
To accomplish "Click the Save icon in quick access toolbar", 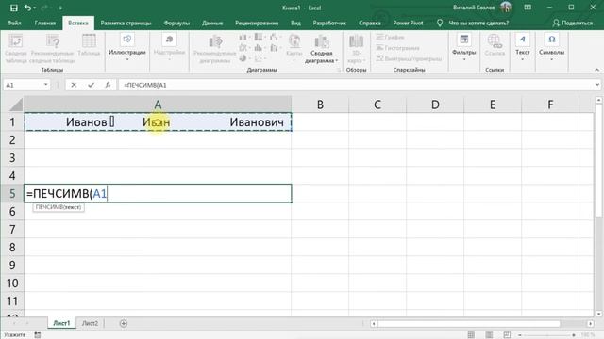I will pyautogui.click(x=14, y=8).
